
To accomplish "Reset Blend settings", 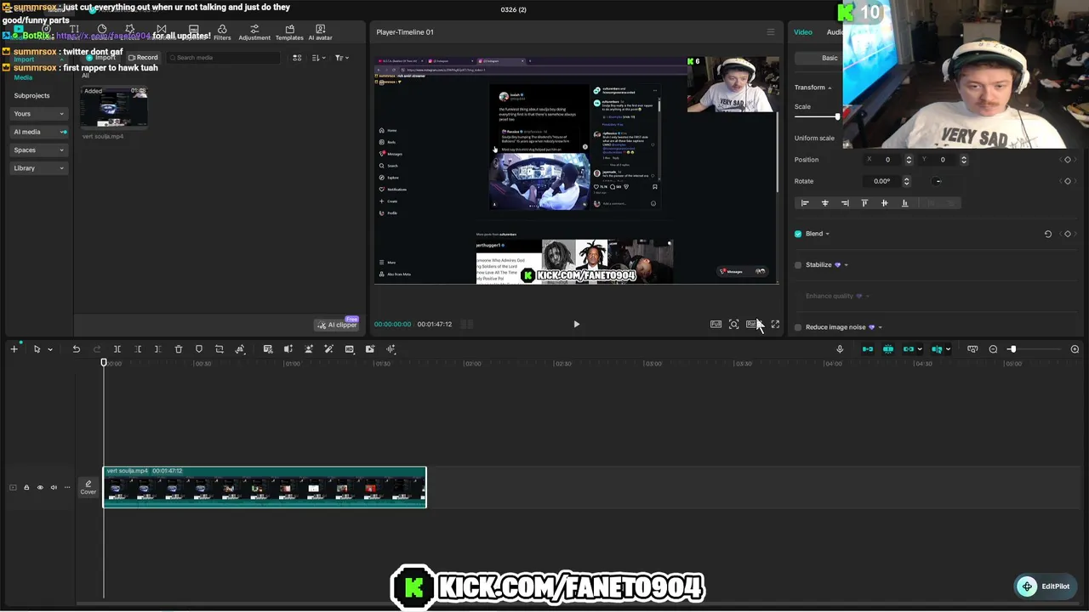I will (1048, 234).
